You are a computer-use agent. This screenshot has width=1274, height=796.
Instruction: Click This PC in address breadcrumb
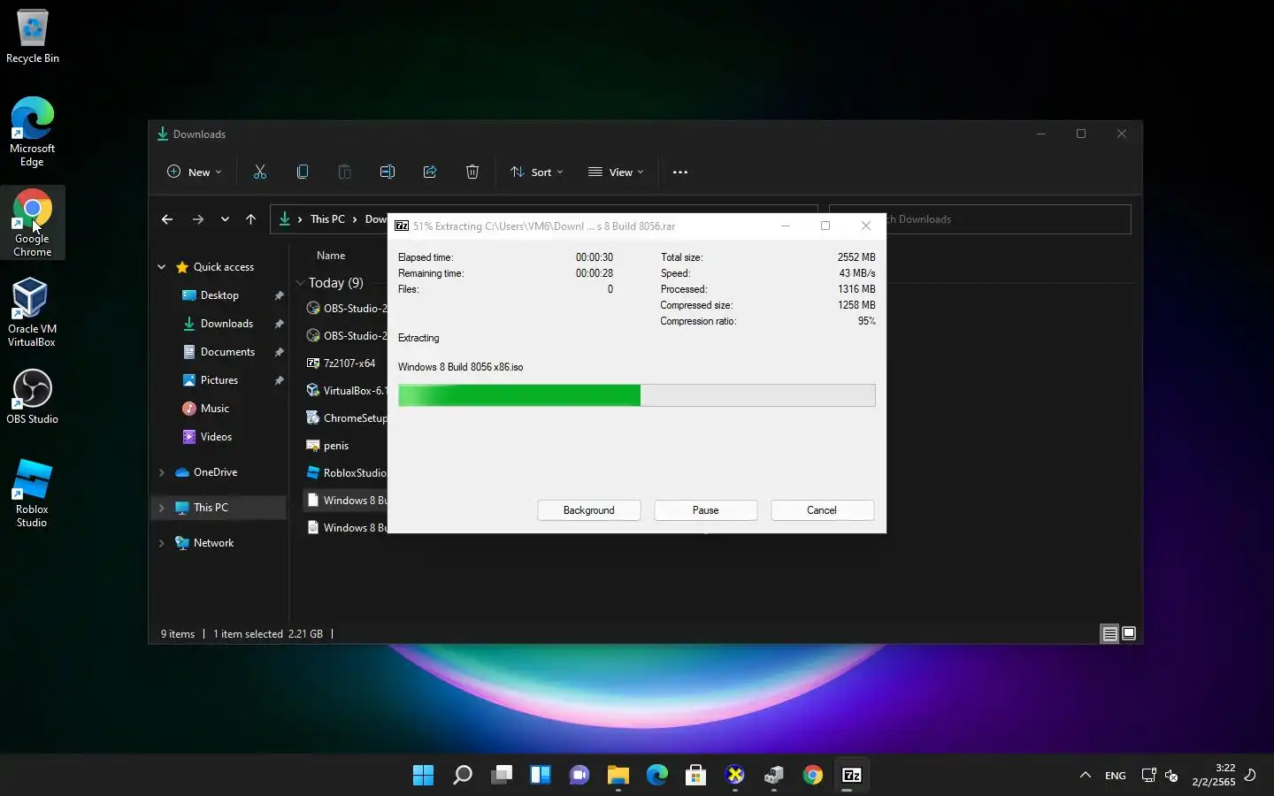(327, 219)
